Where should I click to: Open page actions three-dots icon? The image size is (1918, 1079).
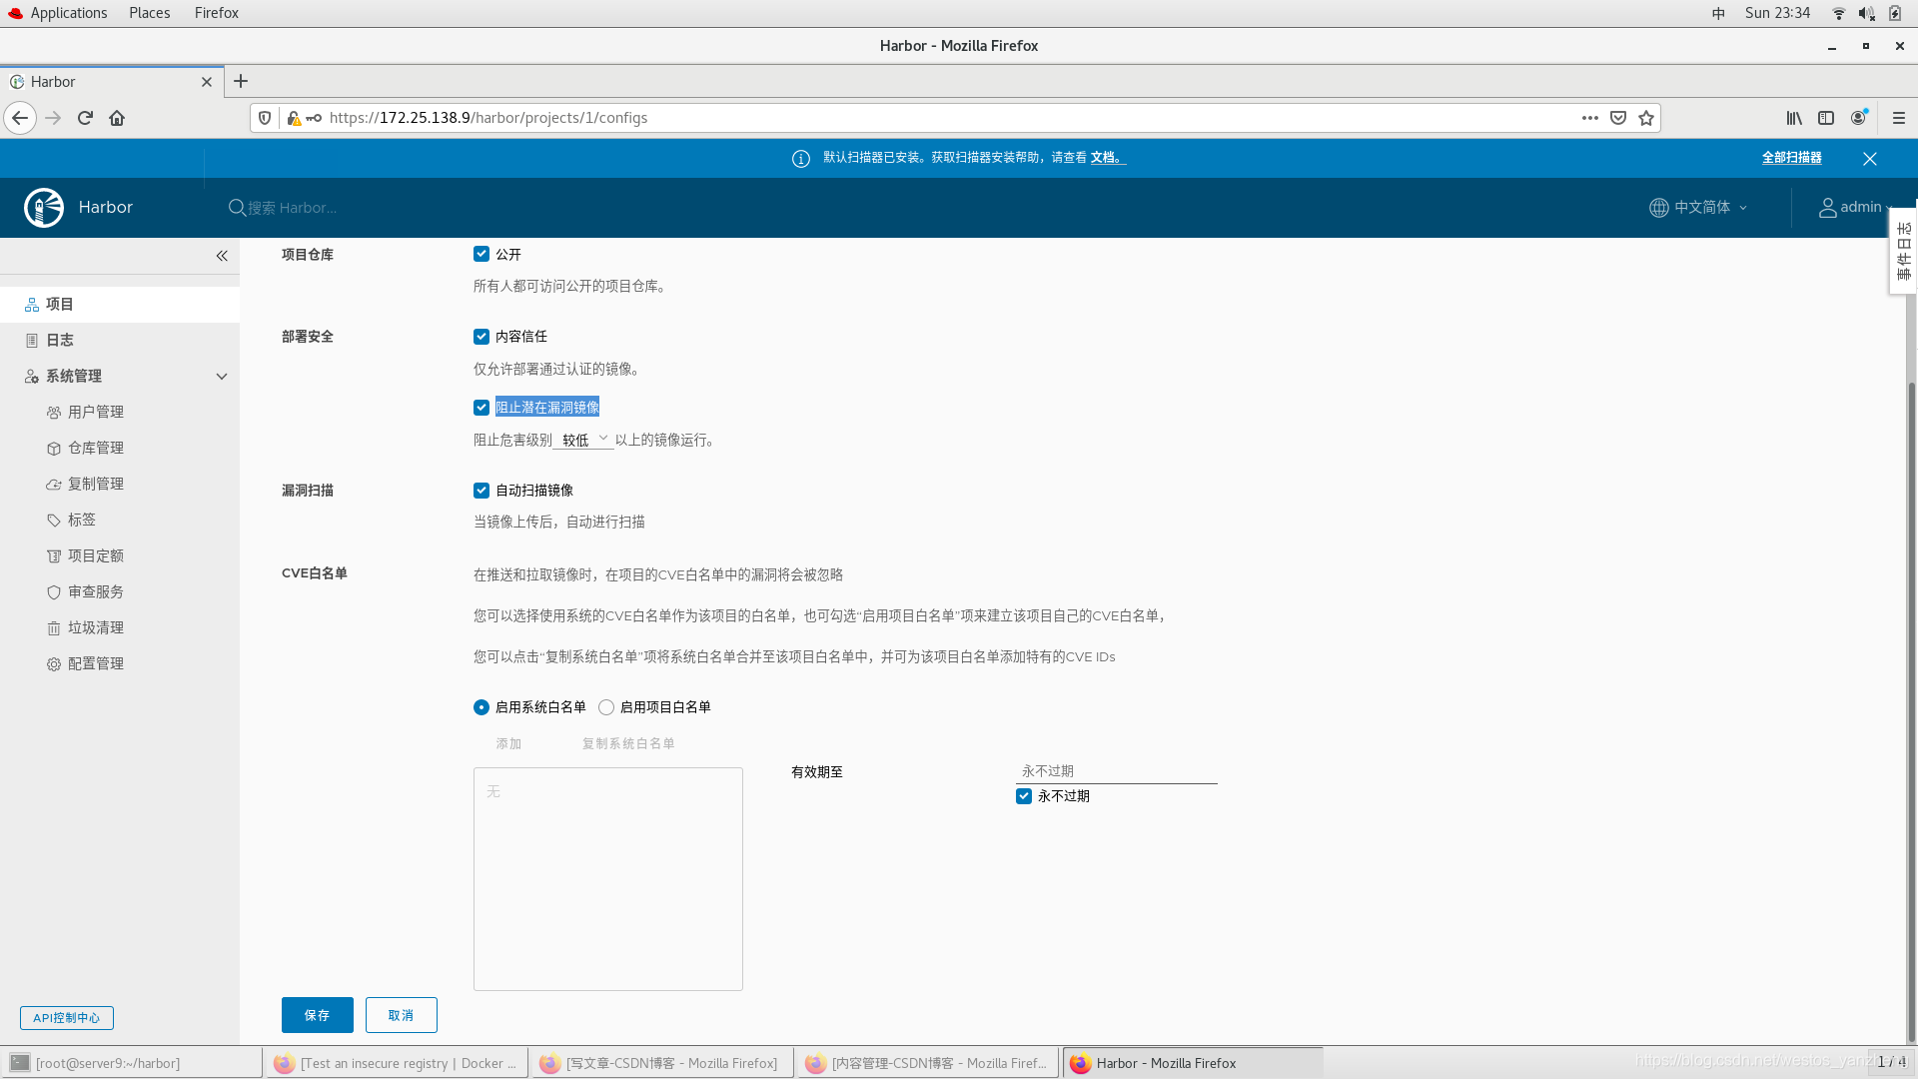(1590, 118)
